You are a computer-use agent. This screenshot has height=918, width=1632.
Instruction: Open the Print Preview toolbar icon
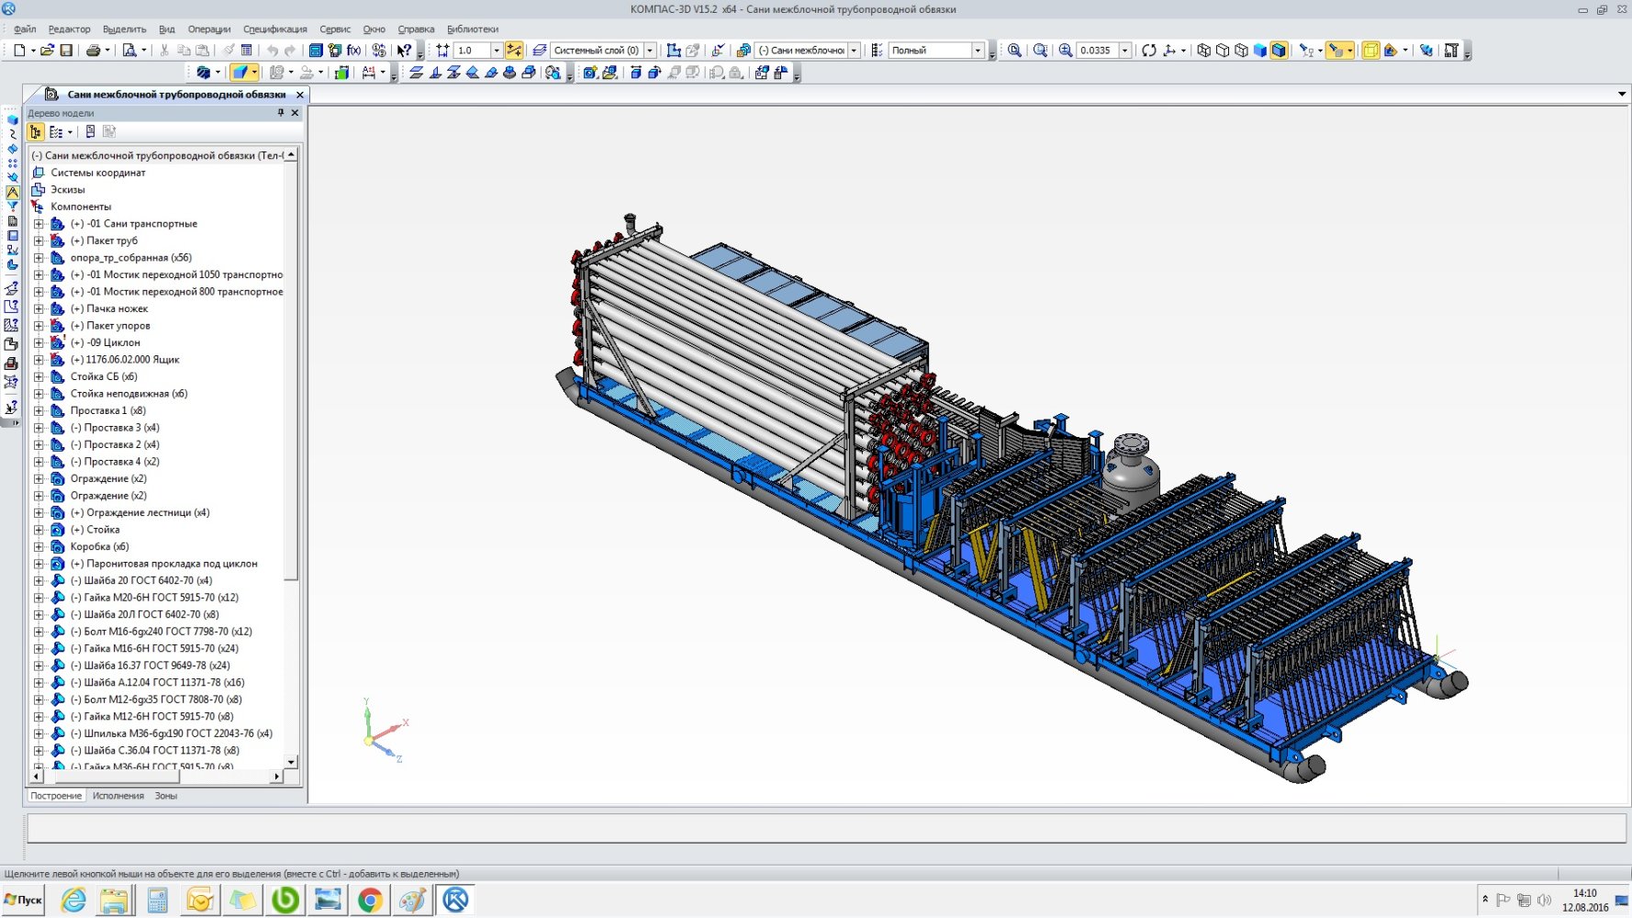coord(129,50)
